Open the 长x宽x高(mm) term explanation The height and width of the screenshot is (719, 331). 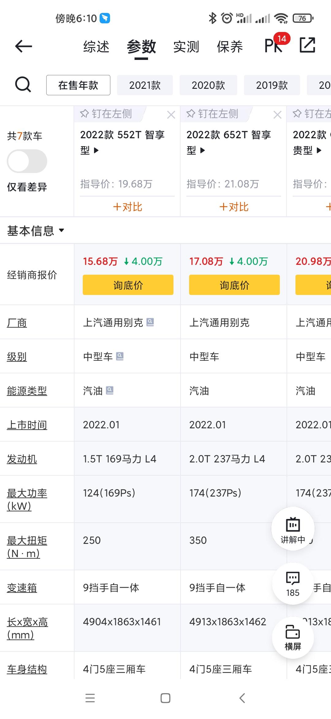coord(28,628)
